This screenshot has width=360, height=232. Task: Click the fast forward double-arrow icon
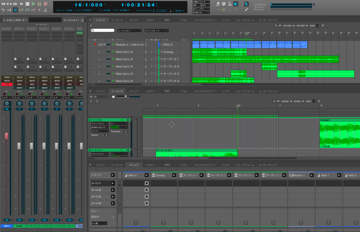(x=15, y=4)
